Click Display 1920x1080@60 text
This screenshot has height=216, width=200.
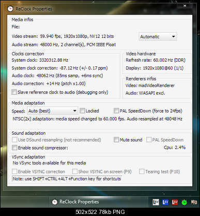click(155, 68)
